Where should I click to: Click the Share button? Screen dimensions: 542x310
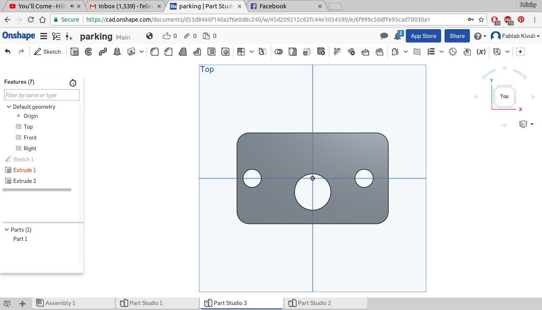point(457,36)
